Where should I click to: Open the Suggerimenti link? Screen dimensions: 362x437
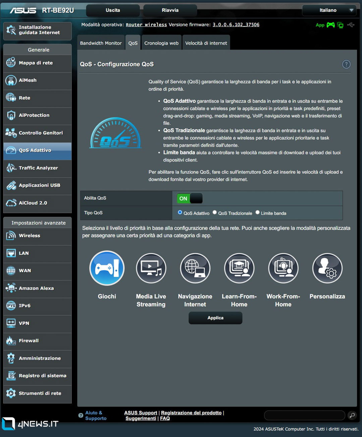tap(141, 418)
